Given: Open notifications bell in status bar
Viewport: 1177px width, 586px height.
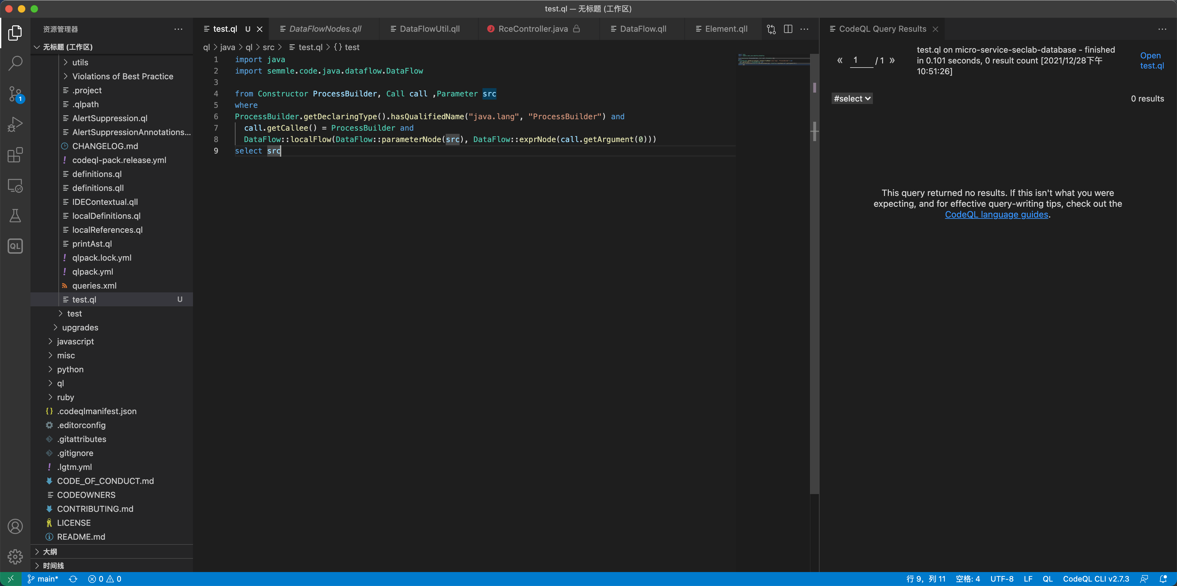Looking at the screenshot, I should coord(1163,579).
